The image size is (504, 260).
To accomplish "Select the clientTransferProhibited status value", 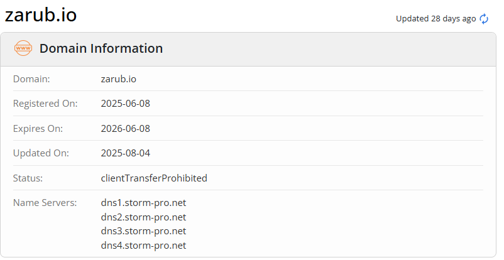I will (x=154, y=178).
